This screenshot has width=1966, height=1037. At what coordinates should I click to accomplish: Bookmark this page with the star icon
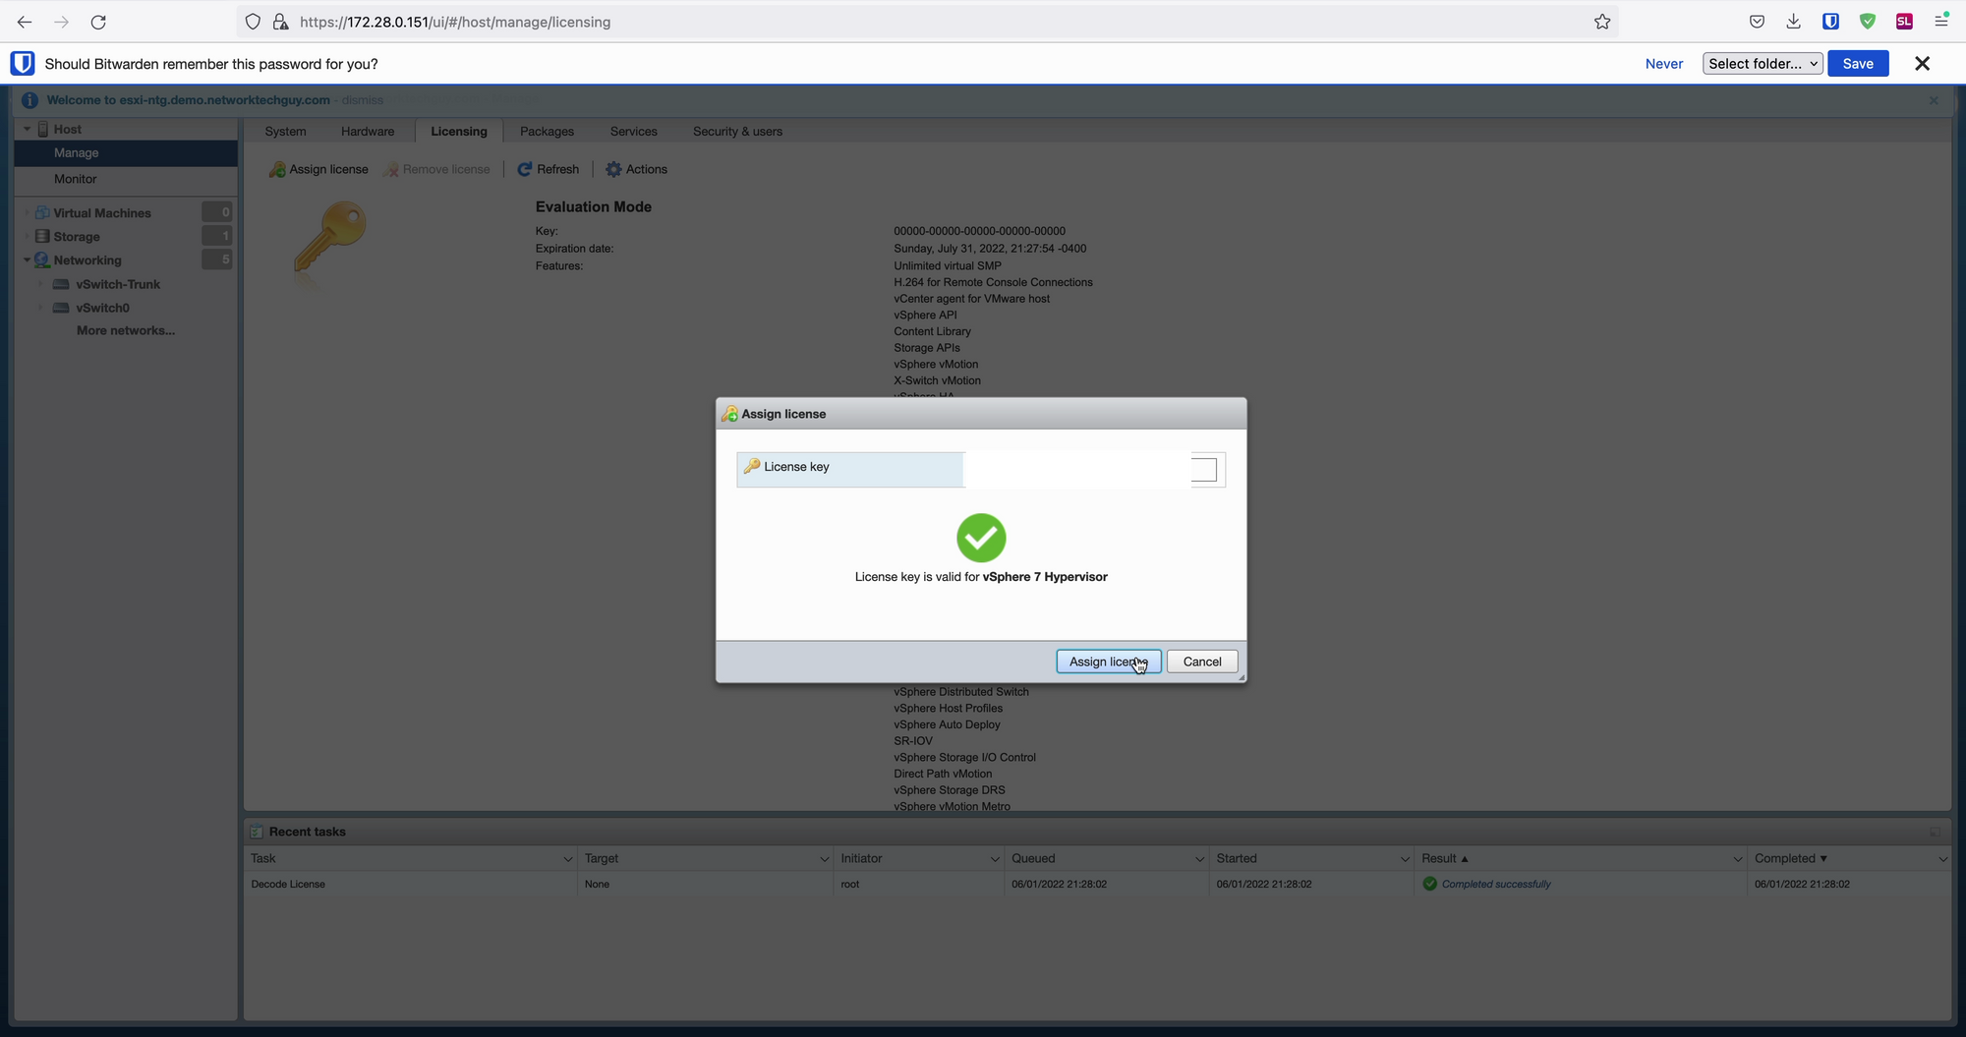click(x=1602, y=22)
